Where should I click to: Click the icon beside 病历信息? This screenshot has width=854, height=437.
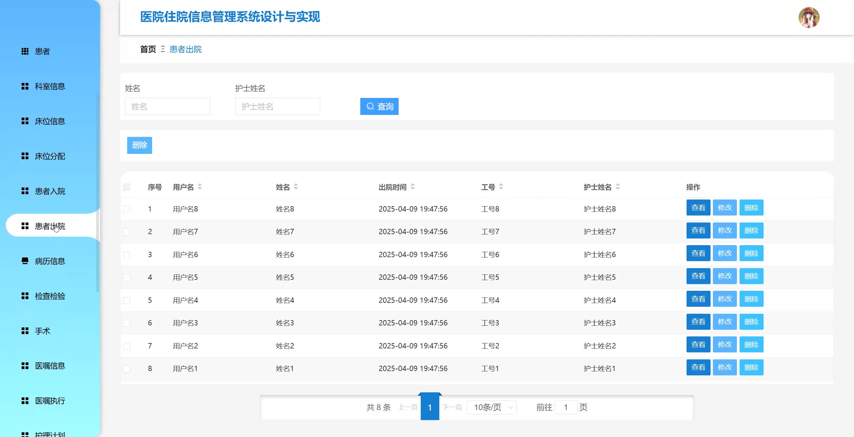point(25,261)
